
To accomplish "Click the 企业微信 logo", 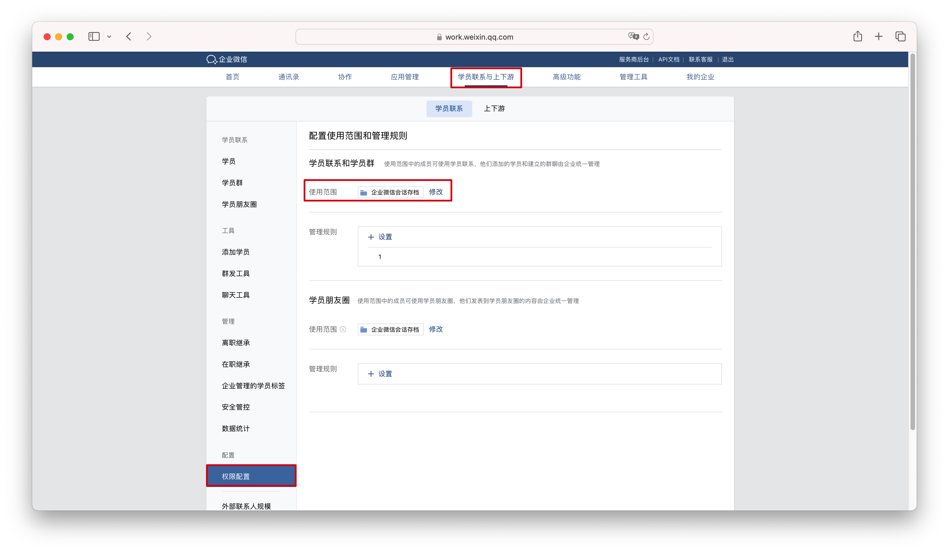I will 227,59.
